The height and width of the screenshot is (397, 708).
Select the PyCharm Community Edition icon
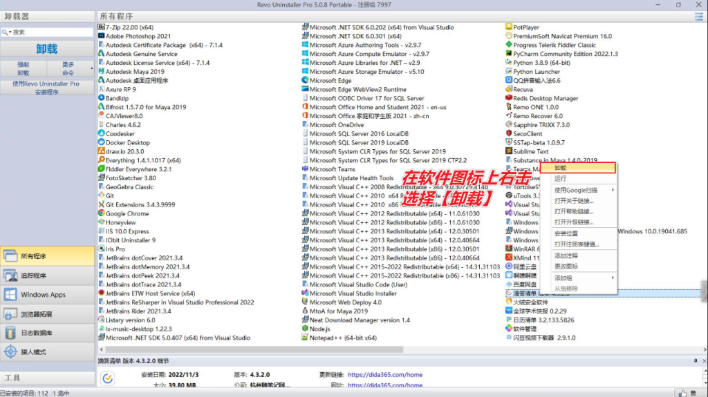coord(509,54)
